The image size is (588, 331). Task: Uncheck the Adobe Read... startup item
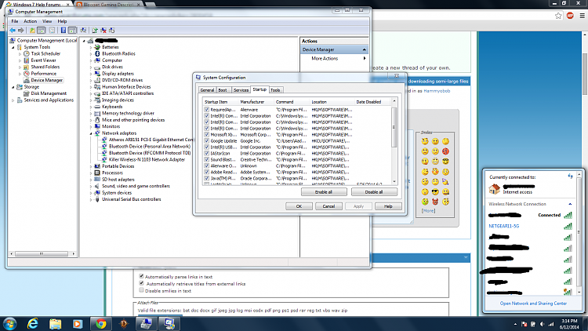pyautogui.click(x=207, y=173)
